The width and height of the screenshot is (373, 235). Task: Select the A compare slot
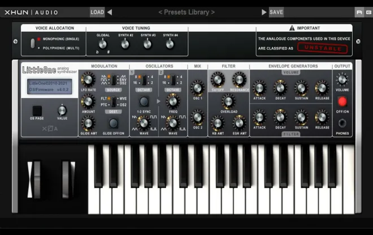(x=359, y=12)
